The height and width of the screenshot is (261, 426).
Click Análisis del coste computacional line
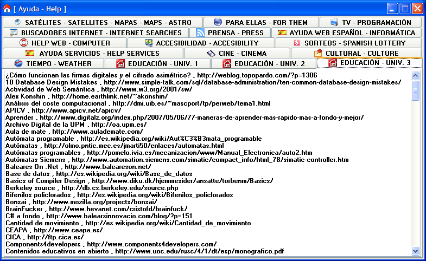tap(138, 103)
